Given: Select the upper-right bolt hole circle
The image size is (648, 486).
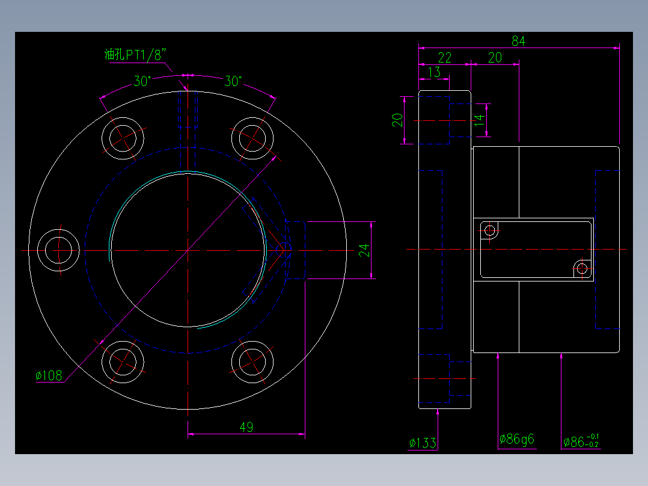Looking at the screenshot, I should tap(252, 138).
